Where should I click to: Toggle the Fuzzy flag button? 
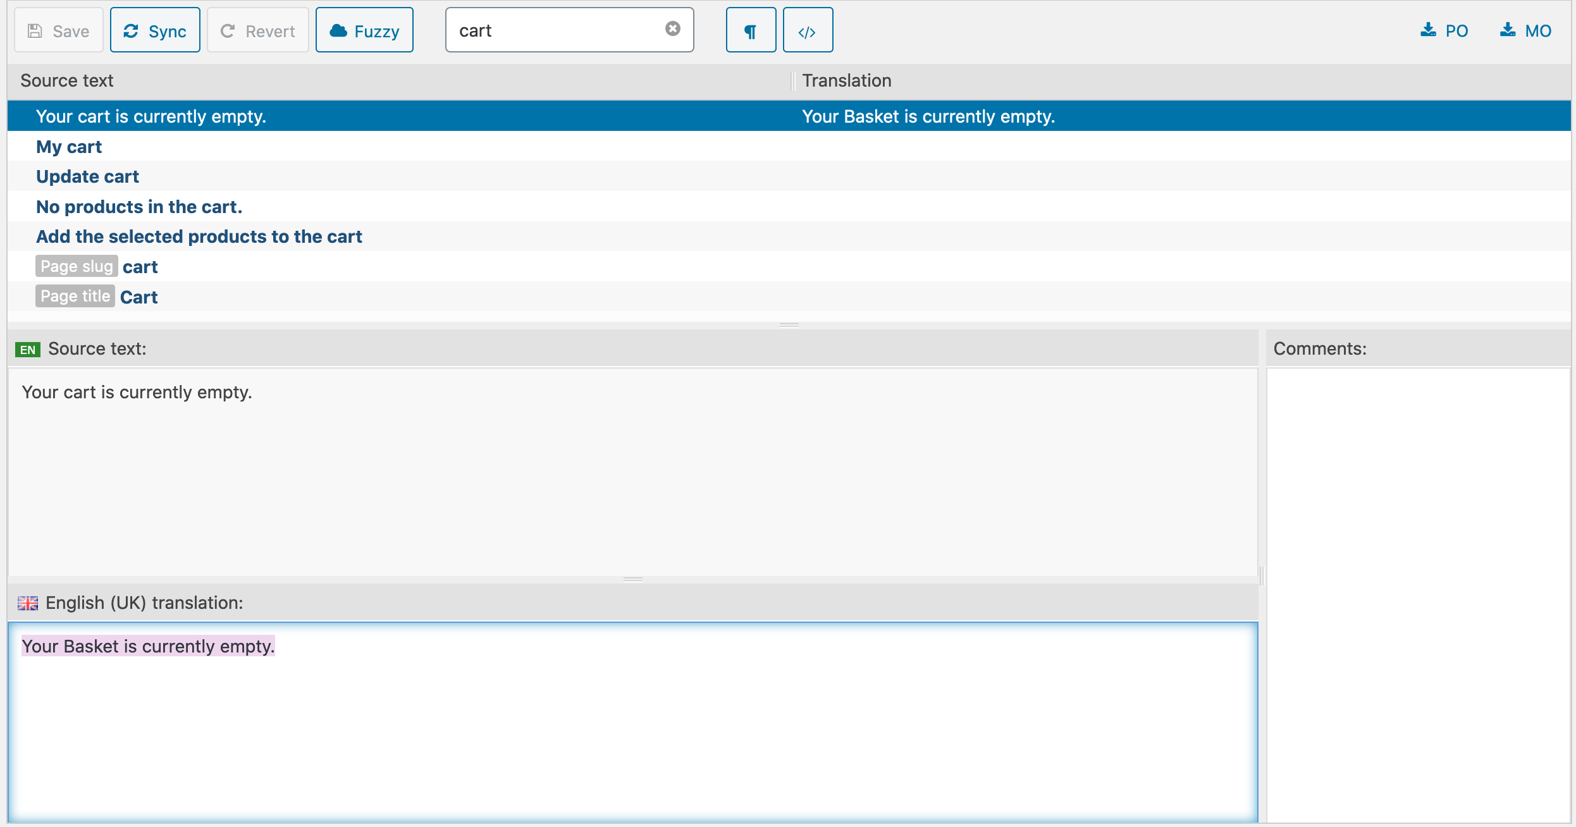364,30
